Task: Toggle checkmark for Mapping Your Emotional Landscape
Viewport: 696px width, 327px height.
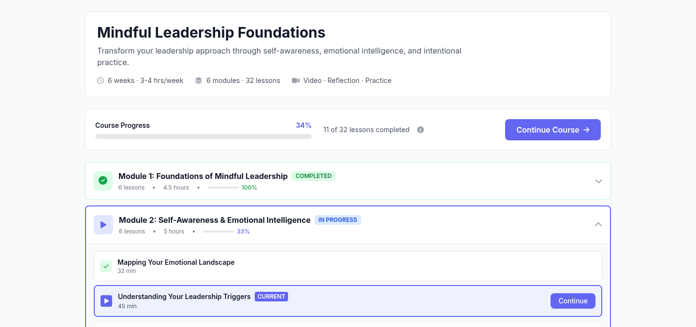Action: (x=106, y=266)
